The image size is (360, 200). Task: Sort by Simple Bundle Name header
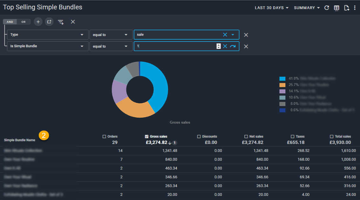(20, 140)
